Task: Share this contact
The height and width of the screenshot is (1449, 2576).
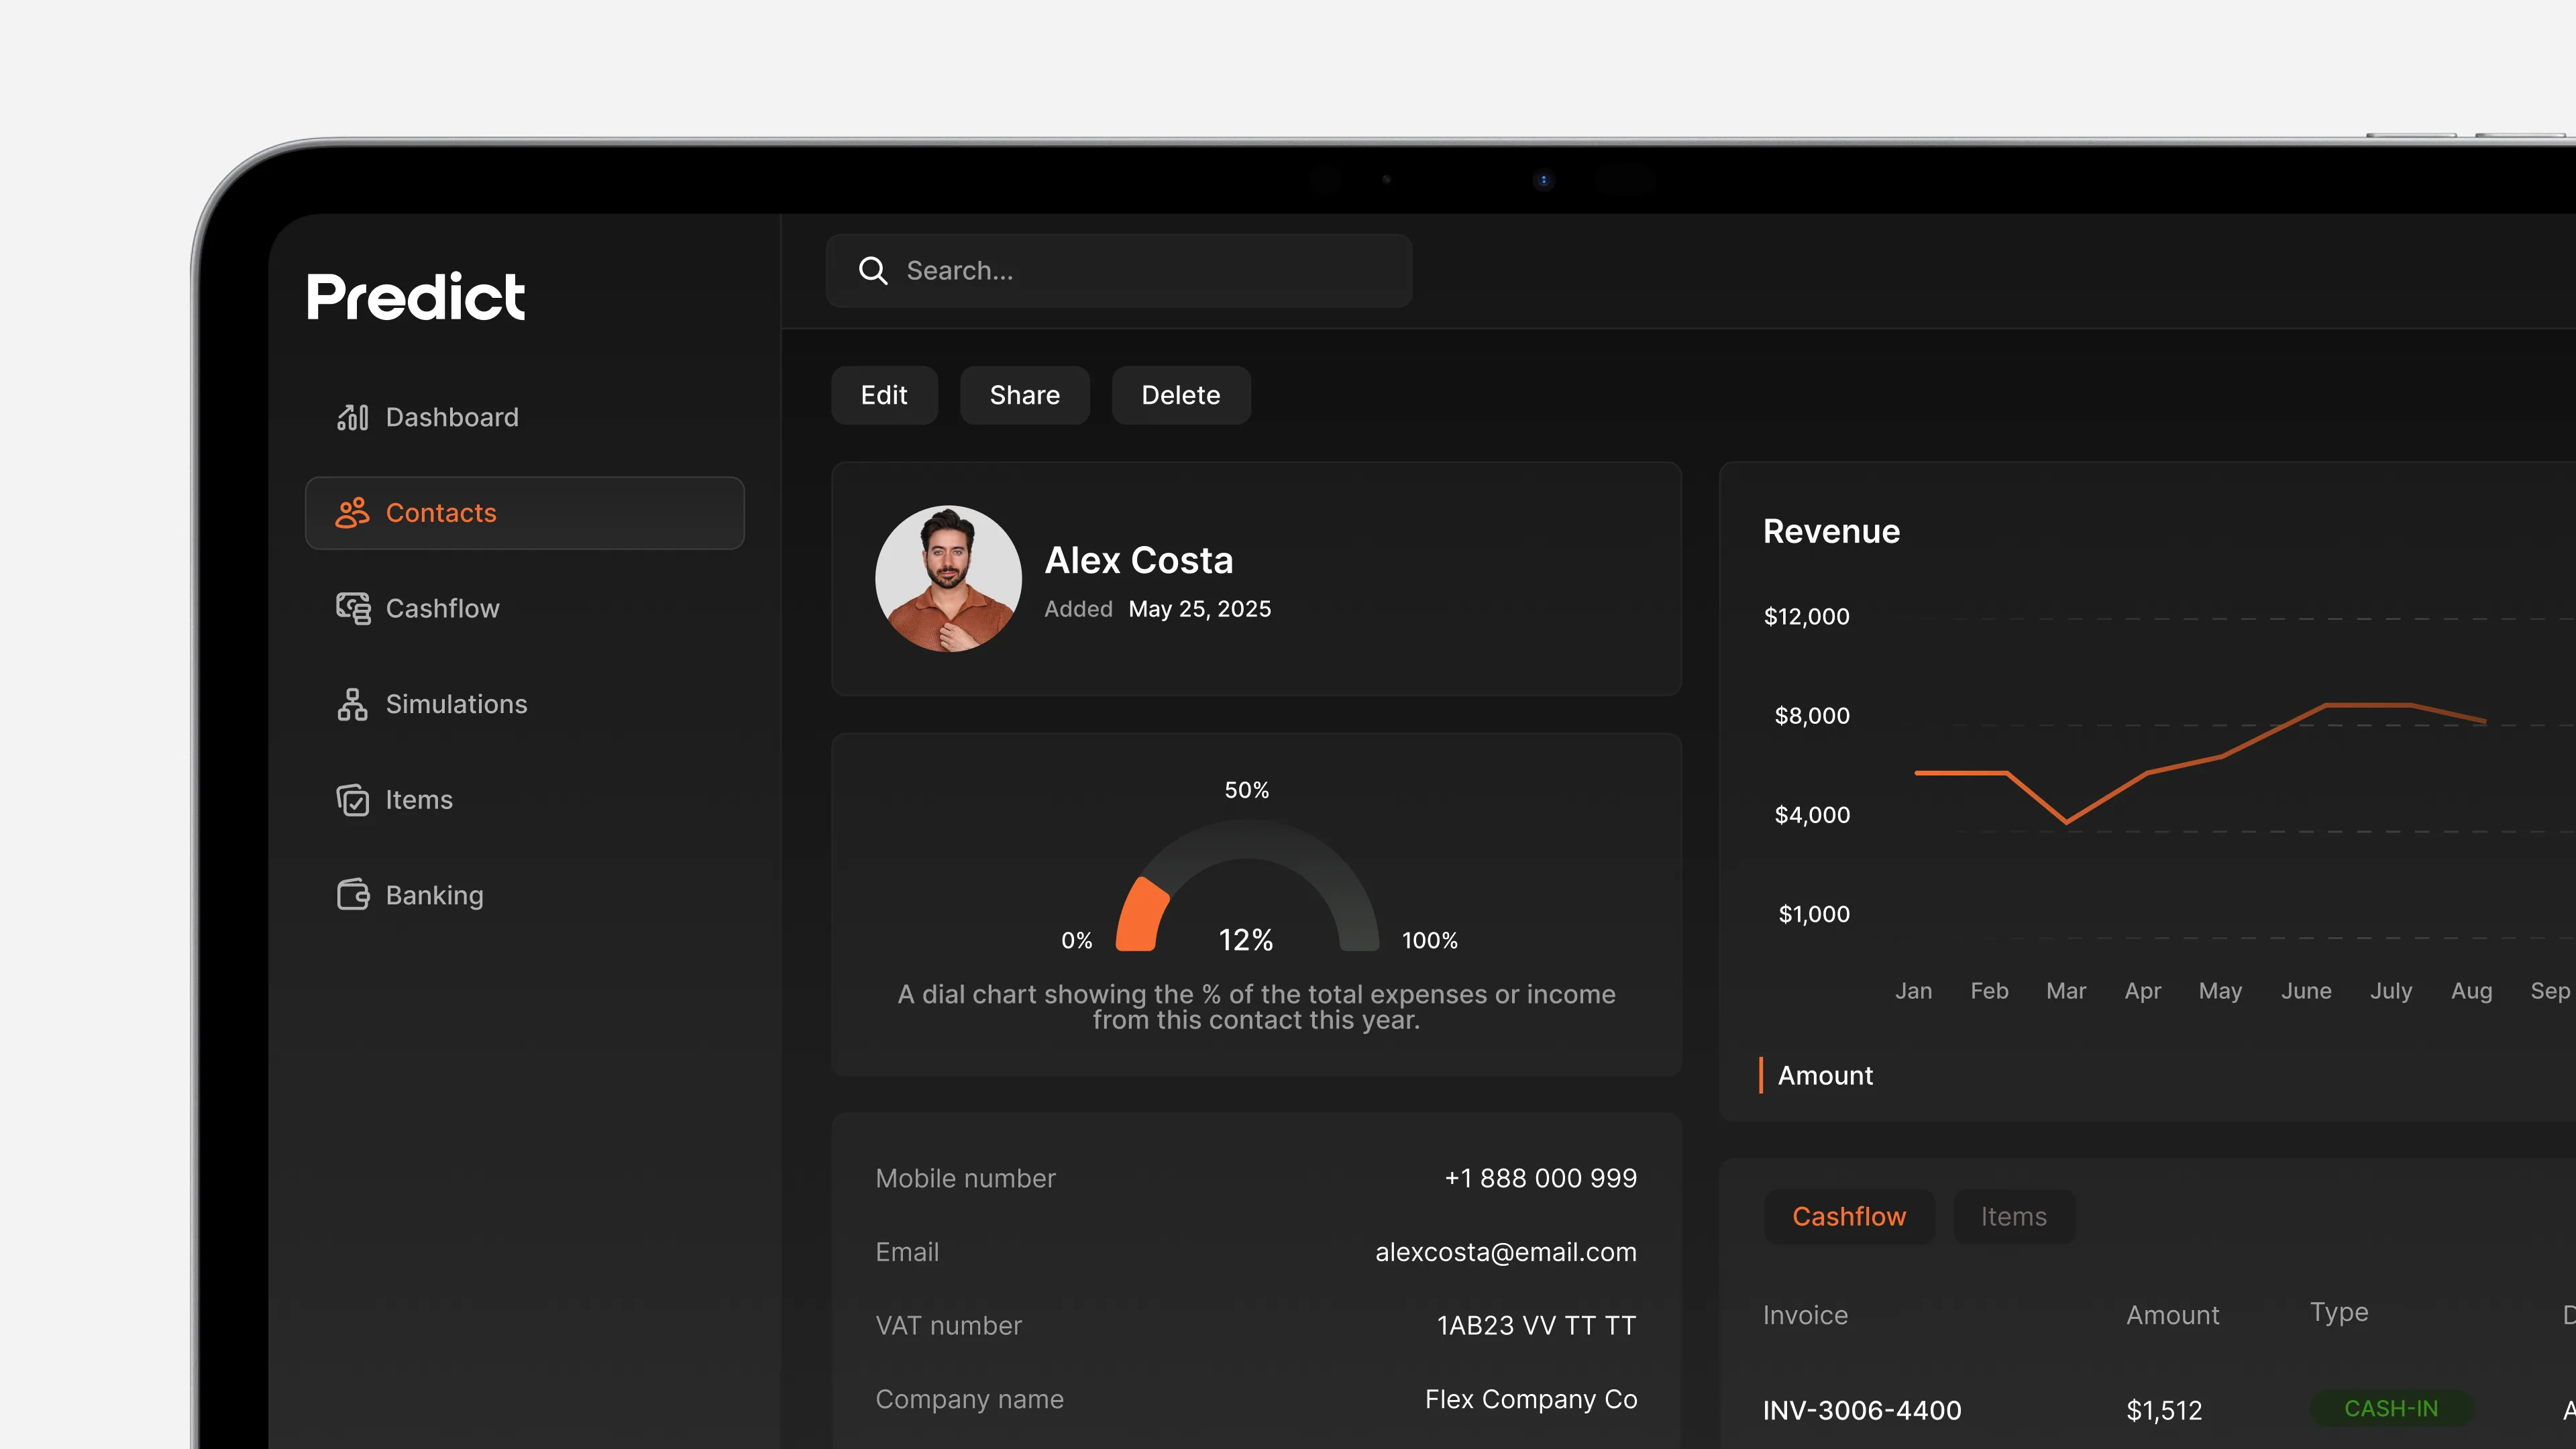Action: (x=1025, y=395)
